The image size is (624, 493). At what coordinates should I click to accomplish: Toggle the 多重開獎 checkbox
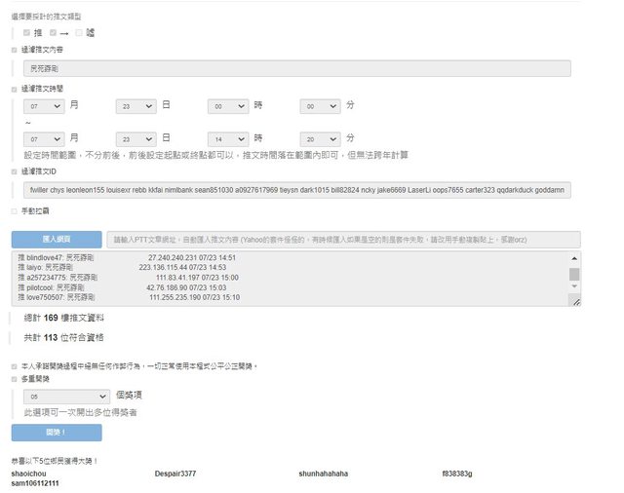pos(14,378)
